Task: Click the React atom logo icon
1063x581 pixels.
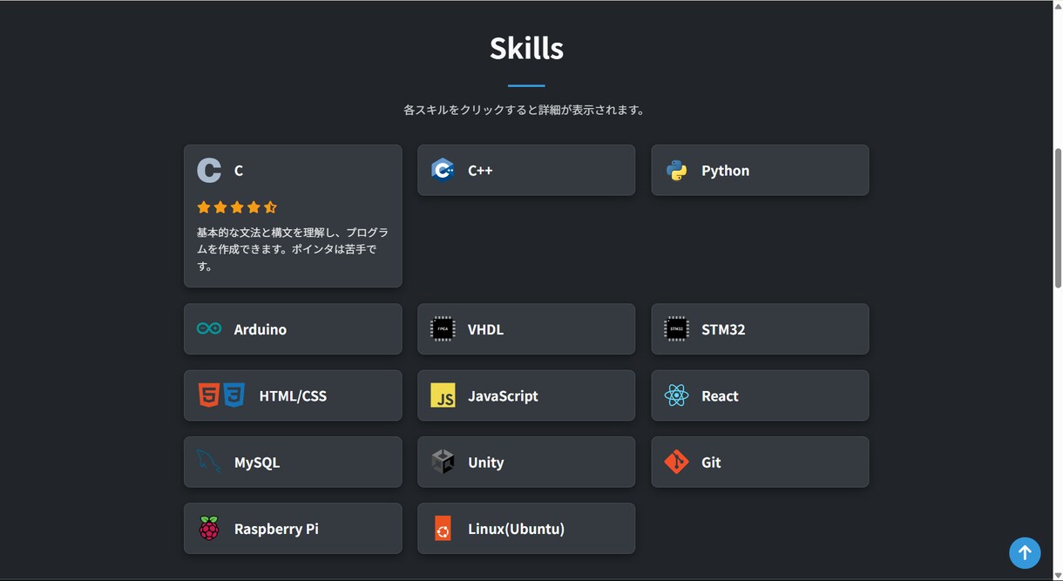Action: pyautogui.click(x=676, y=395)
